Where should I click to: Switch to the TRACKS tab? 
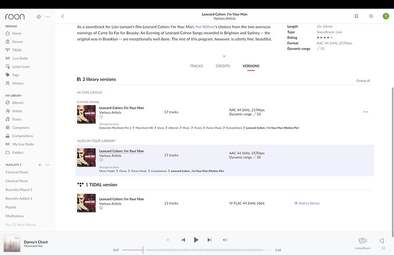pos(196,66)
